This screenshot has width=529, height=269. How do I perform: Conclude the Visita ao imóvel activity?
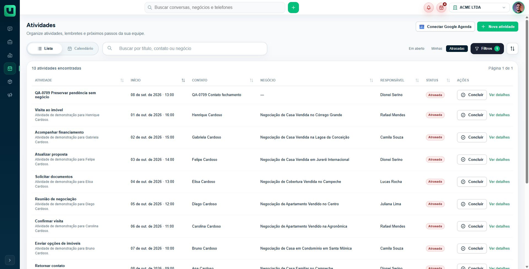coord(472,115)
